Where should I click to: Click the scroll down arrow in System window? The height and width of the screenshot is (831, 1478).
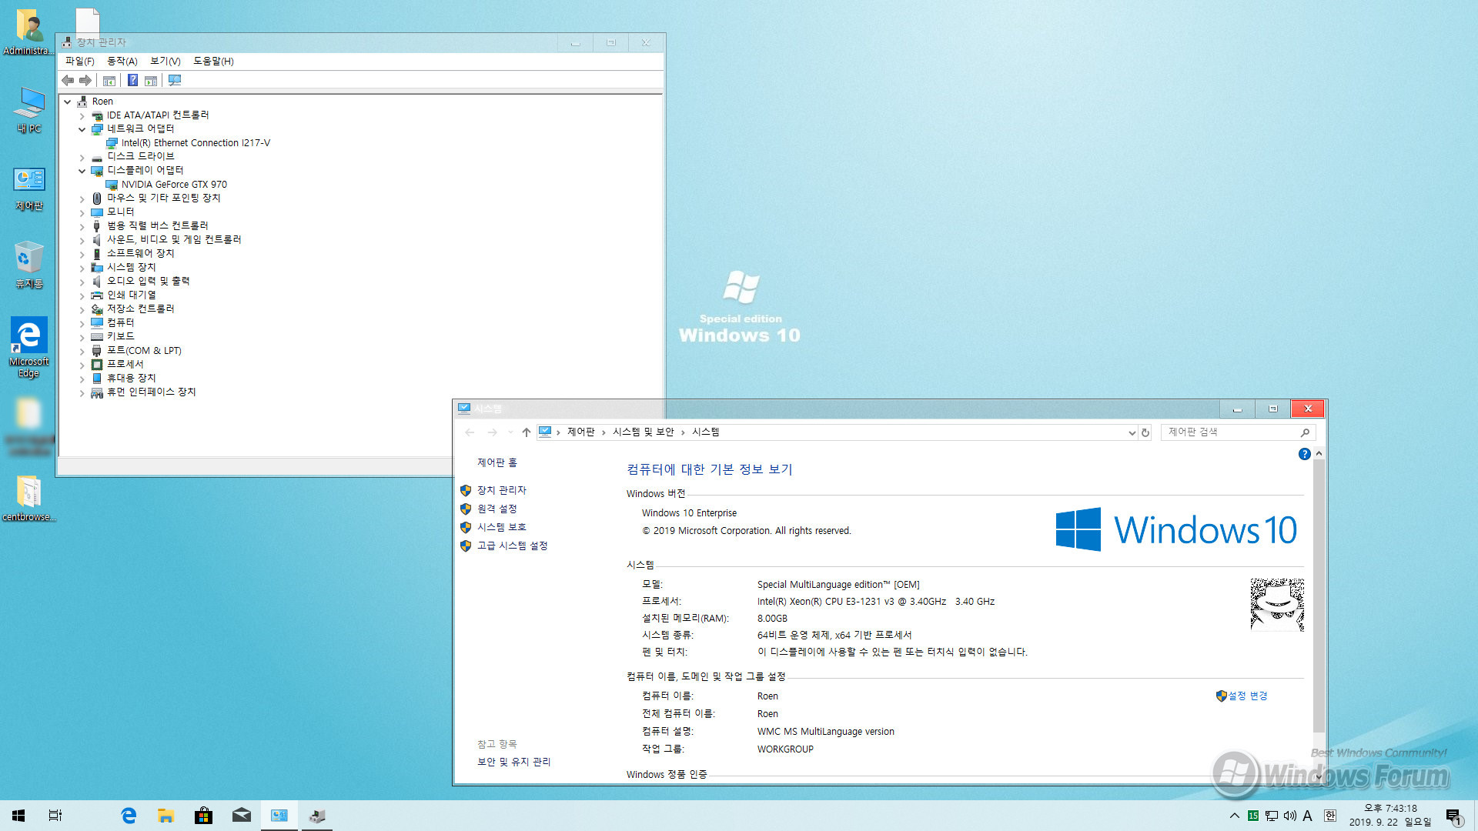(x=1319, y=776)
